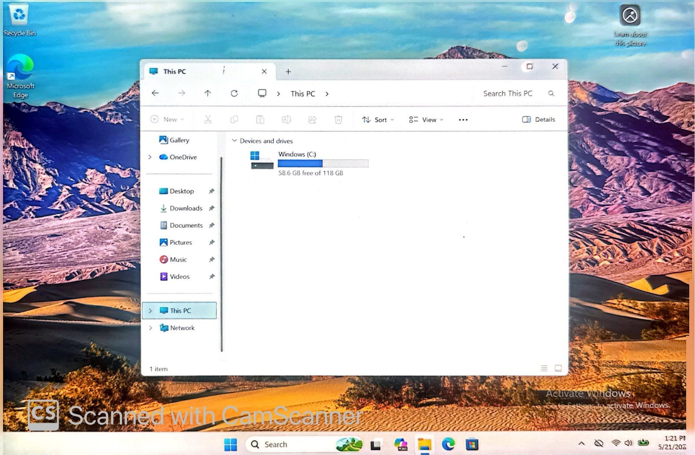Screen dimensions: 695x455
Task: Click the Share icon in toolbar
Action: [x=312, y=119]
